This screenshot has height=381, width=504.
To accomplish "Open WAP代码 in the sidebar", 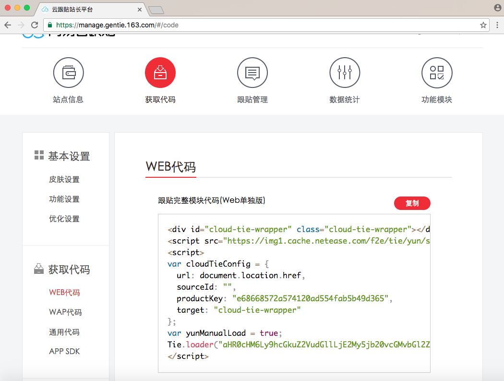I will click(x=65, y=312).
